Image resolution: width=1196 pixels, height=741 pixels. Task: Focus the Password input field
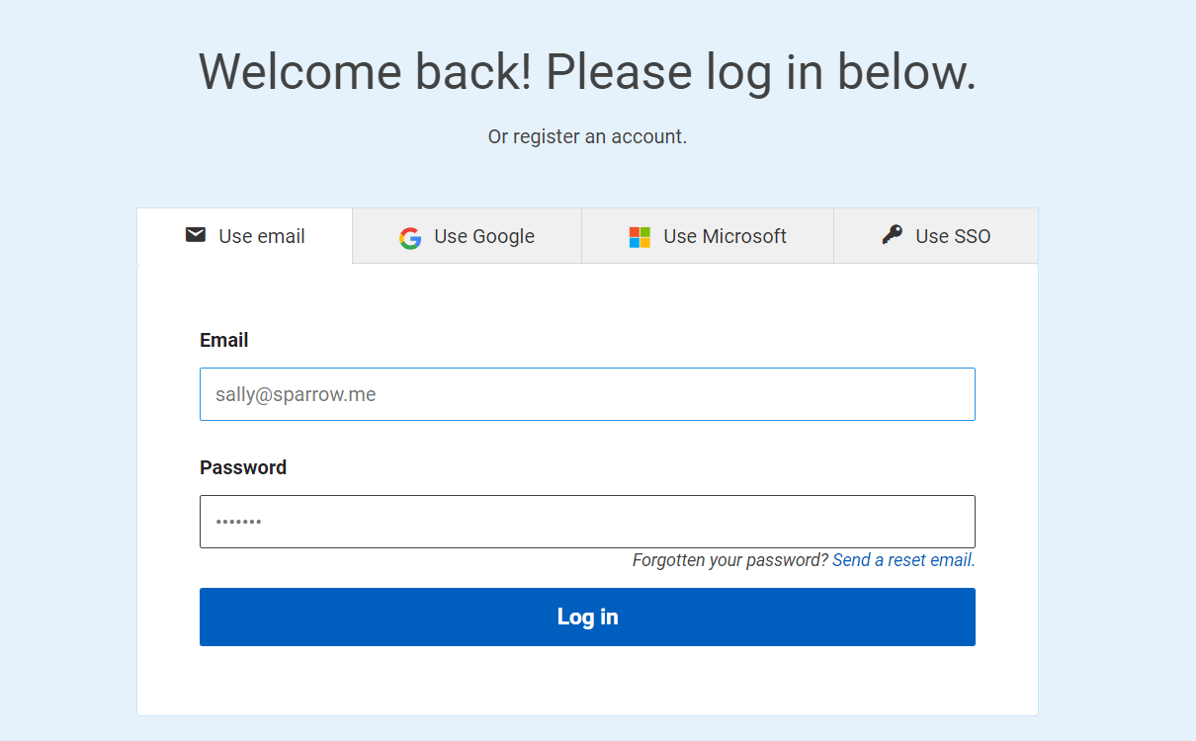[x=587, y=522]
